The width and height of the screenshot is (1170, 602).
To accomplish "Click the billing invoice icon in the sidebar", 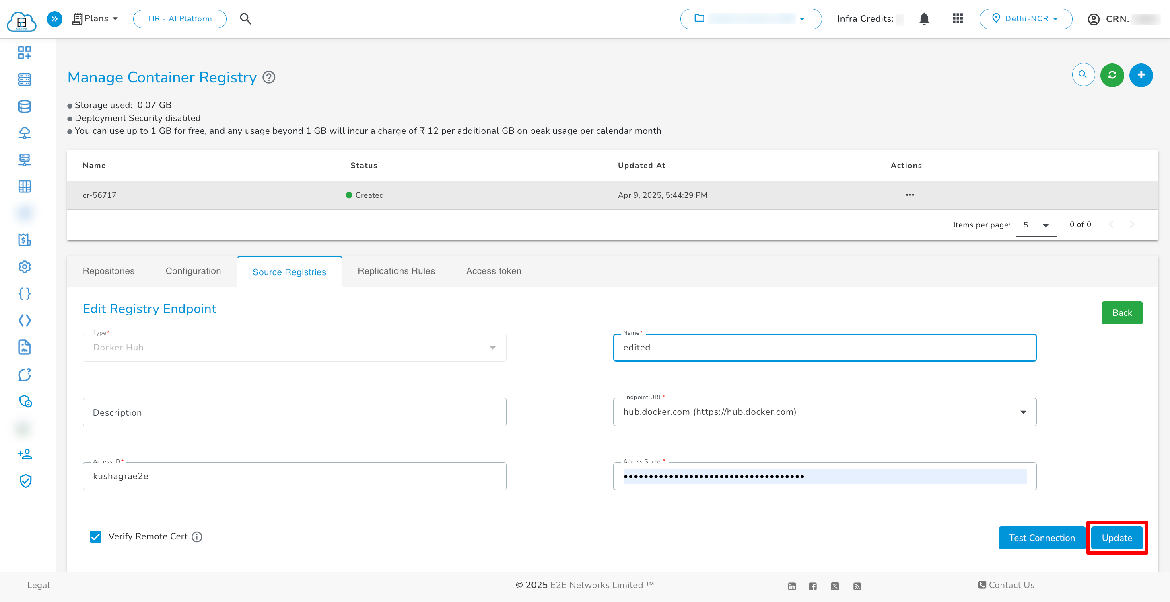I will pos(25,240).
